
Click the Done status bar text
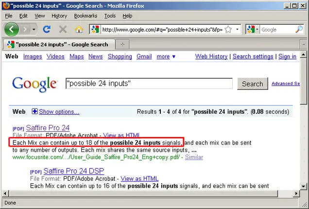(x=10, y=203)
